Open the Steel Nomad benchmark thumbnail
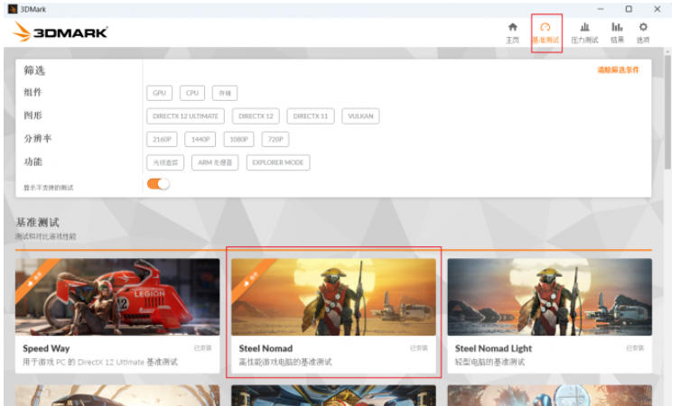The height and width of the screenshot is (406, 680). (x=333, y=297)
